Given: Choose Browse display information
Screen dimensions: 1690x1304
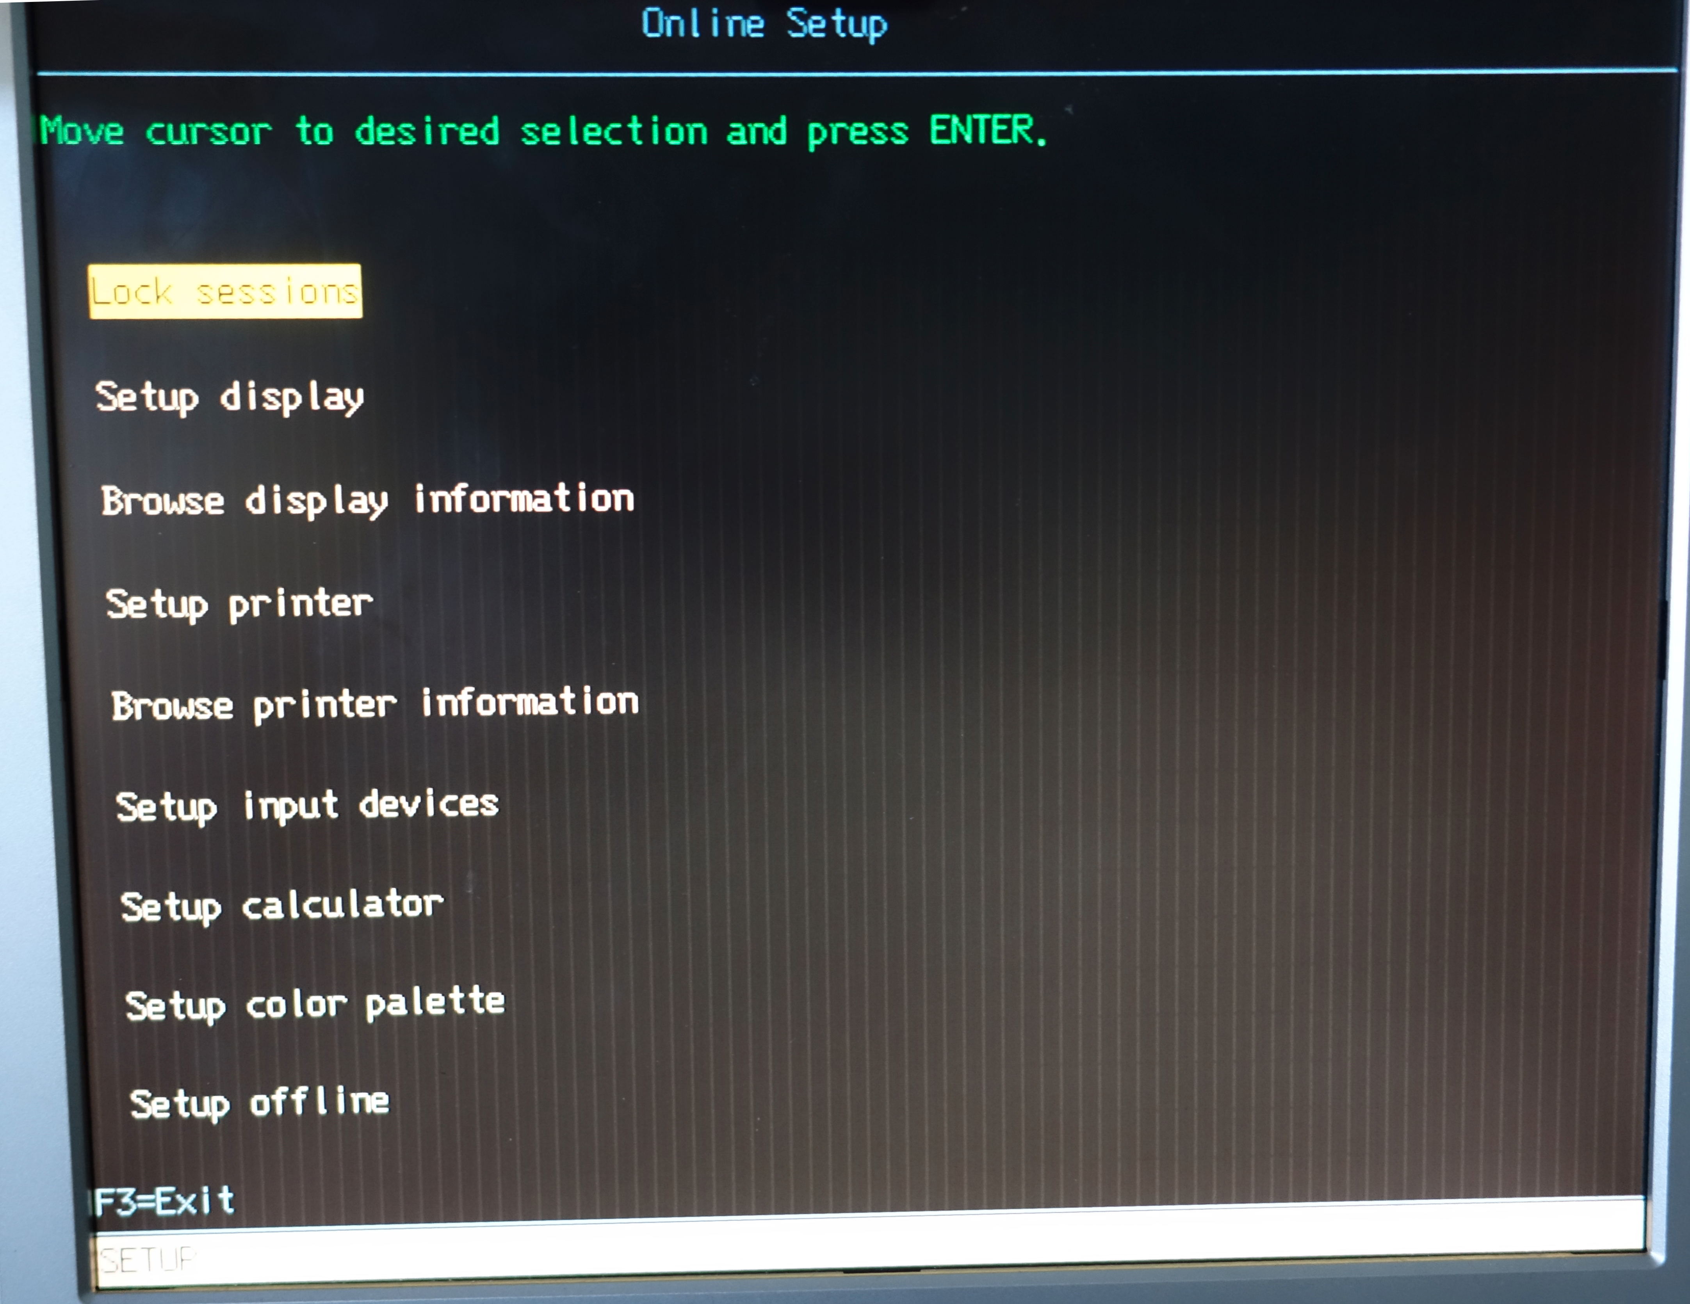Looking at the screenshot, I should 368,500.
